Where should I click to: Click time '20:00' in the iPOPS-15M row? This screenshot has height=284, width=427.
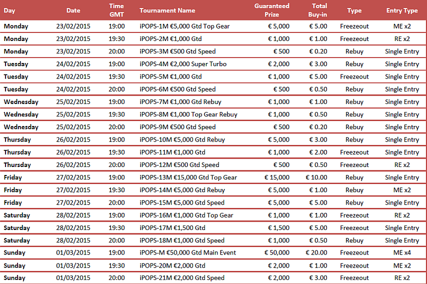click(x=116, y=202)
